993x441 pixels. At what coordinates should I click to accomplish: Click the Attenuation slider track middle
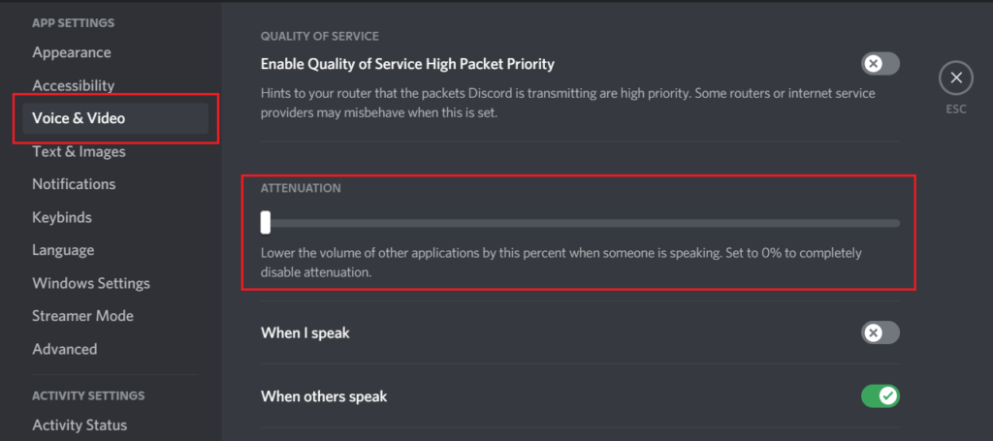click(580, 223)
